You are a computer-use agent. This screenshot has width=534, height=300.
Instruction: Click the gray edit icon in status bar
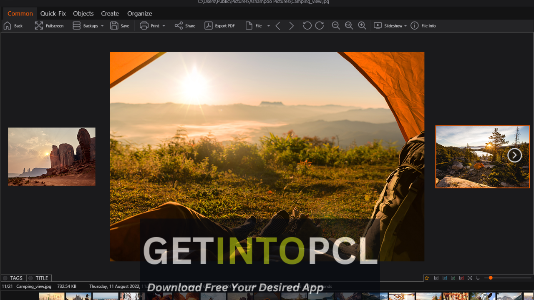436,278
